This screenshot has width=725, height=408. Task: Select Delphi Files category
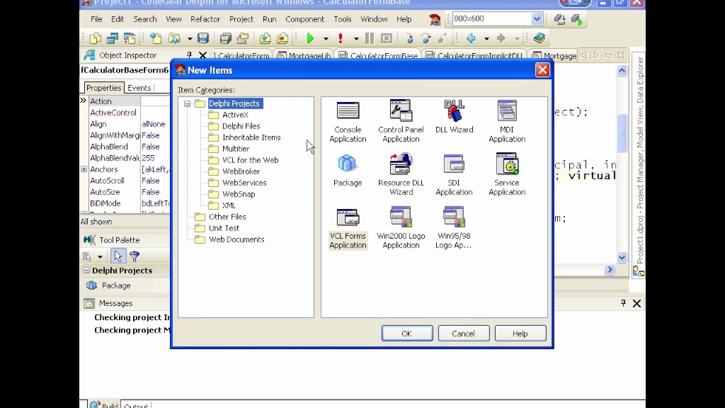pyautogui.click(x=241, y=126)
